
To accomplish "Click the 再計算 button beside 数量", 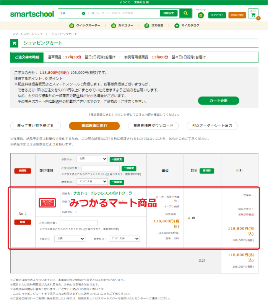I will pos(207,171).
